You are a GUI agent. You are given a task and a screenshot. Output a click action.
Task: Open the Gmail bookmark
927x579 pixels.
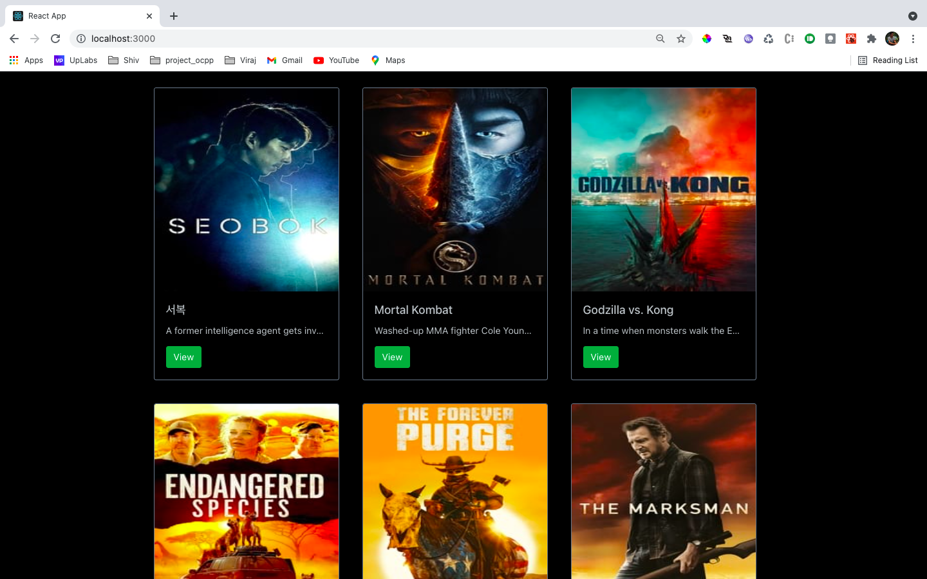pos(285,60)
